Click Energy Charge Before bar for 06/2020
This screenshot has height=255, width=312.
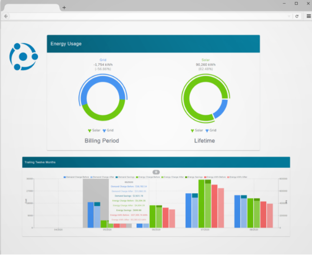152,217
